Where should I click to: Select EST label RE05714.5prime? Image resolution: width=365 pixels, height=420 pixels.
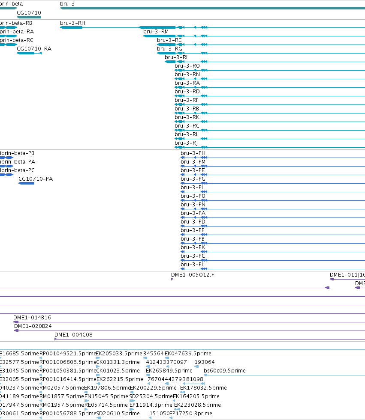coord(106,405)
